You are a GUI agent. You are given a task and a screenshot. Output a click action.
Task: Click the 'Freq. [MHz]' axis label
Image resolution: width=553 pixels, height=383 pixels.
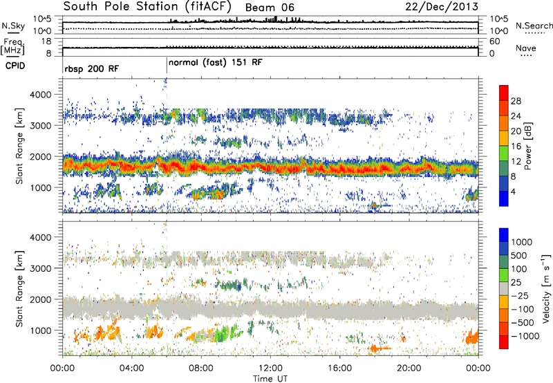(x=13, y=47)
